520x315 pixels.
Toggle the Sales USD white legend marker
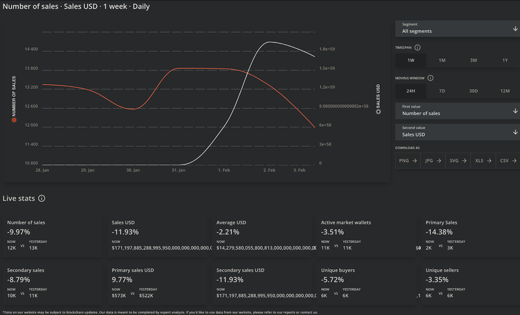pos(379,112)
